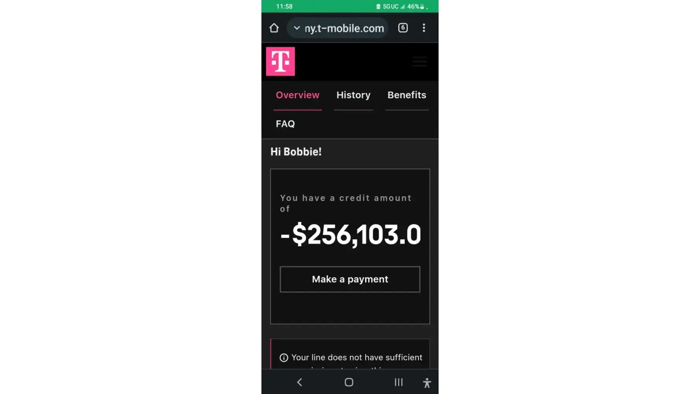This screenshot has height=394, width=700.
Task: Open the browser three-dot menu
Action: tap(424, 28)
